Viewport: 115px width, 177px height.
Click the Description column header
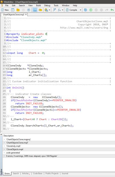click(8, 136)
